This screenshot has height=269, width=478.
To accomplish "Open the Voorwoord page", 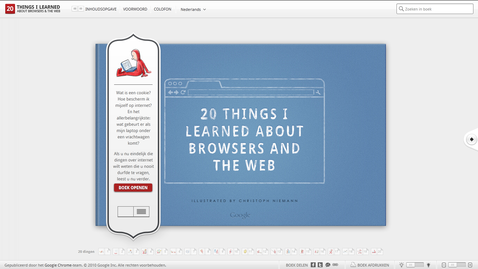I will tap(135, 9).
